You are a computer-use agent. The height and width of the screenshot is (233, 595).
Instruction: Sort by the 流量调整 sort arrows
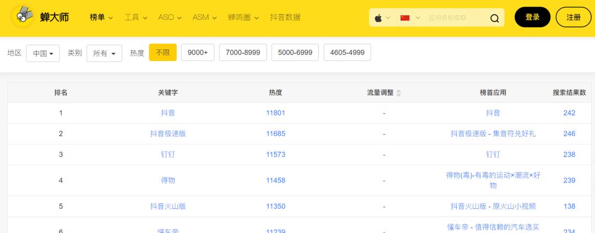pos(398,93)
